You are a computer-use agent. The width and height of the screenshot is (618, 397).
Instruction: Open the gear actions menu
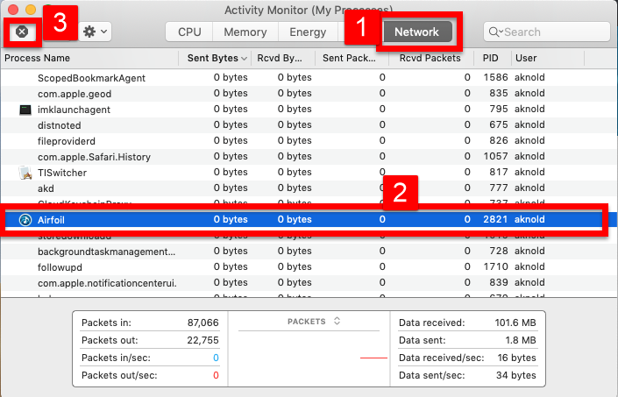point(95,32)
